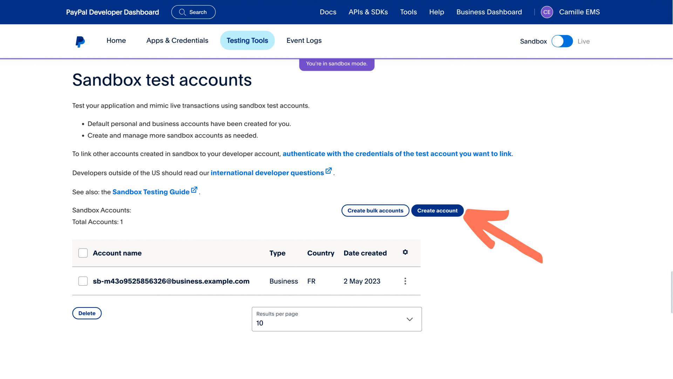Screen dimensions: 673x379
Task: Open table column settings gear icon
Action: tap(405, 252)
